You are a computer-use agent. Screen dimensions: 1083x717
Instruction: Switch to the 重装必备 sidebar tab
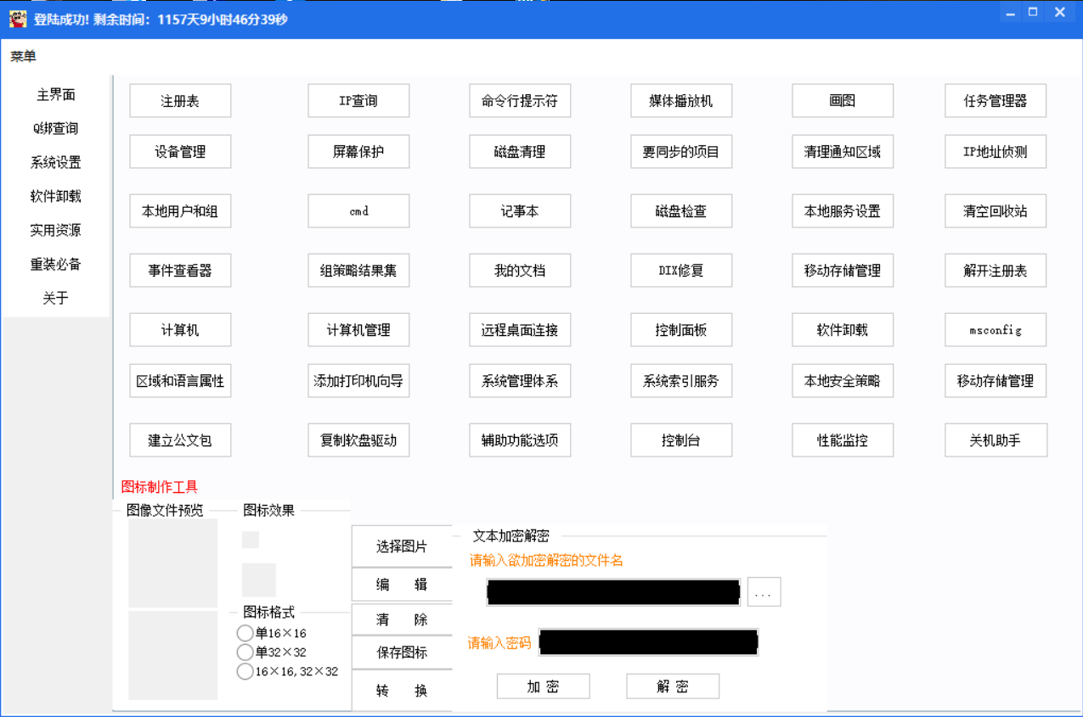[56, 264]
